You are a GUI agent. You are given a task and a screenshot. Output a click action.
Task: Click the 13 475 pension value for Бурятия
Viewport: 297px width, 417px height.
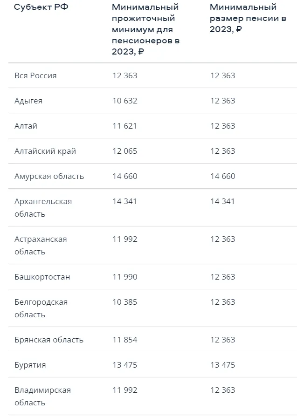coord(222,365)
